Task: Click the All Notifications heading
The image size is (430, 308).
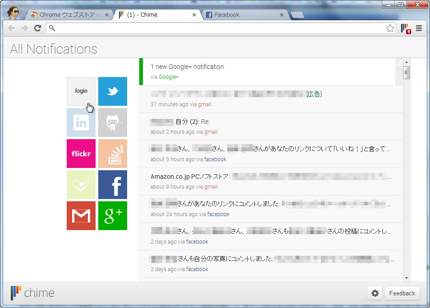Action: click(54, 49)
